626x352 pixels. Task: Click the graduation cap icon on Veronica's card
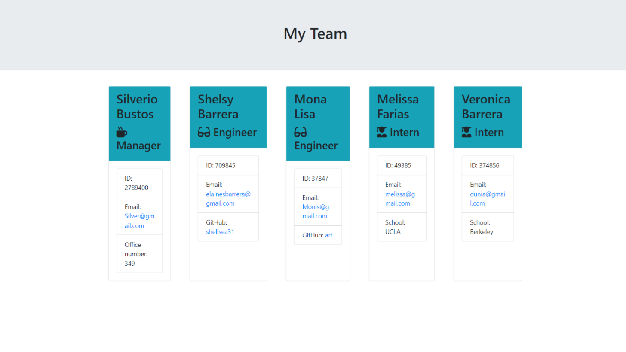[466, 132]
